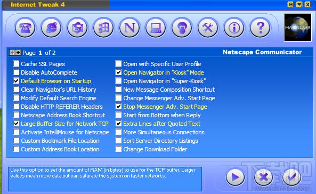
Task: Tick Change Download Folder checkbox
Action: point(118,149)
